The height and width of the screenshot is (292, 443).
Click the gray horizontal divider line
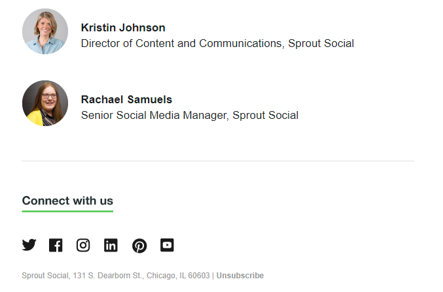click(218, 161)
